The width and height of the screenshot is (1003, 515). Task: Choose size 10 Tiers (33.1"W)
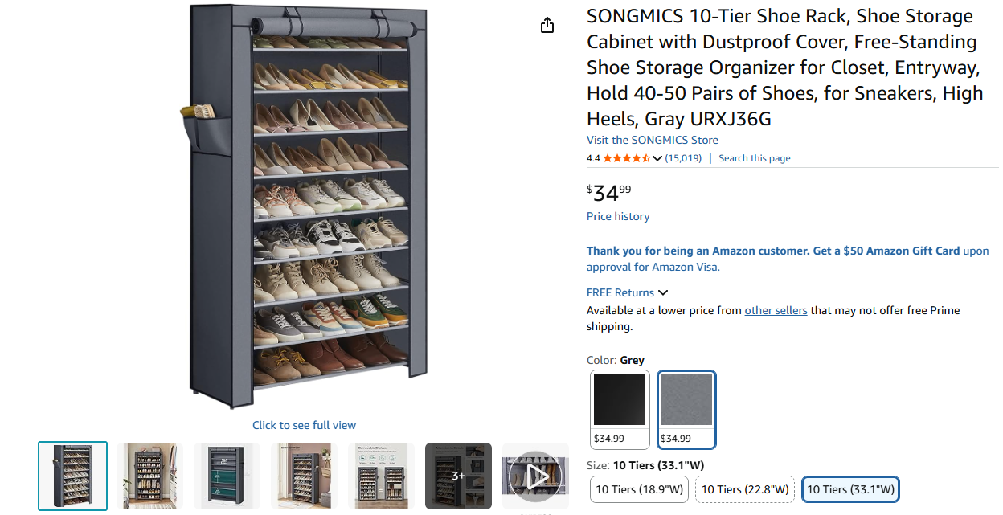click(x=850, y=489)
